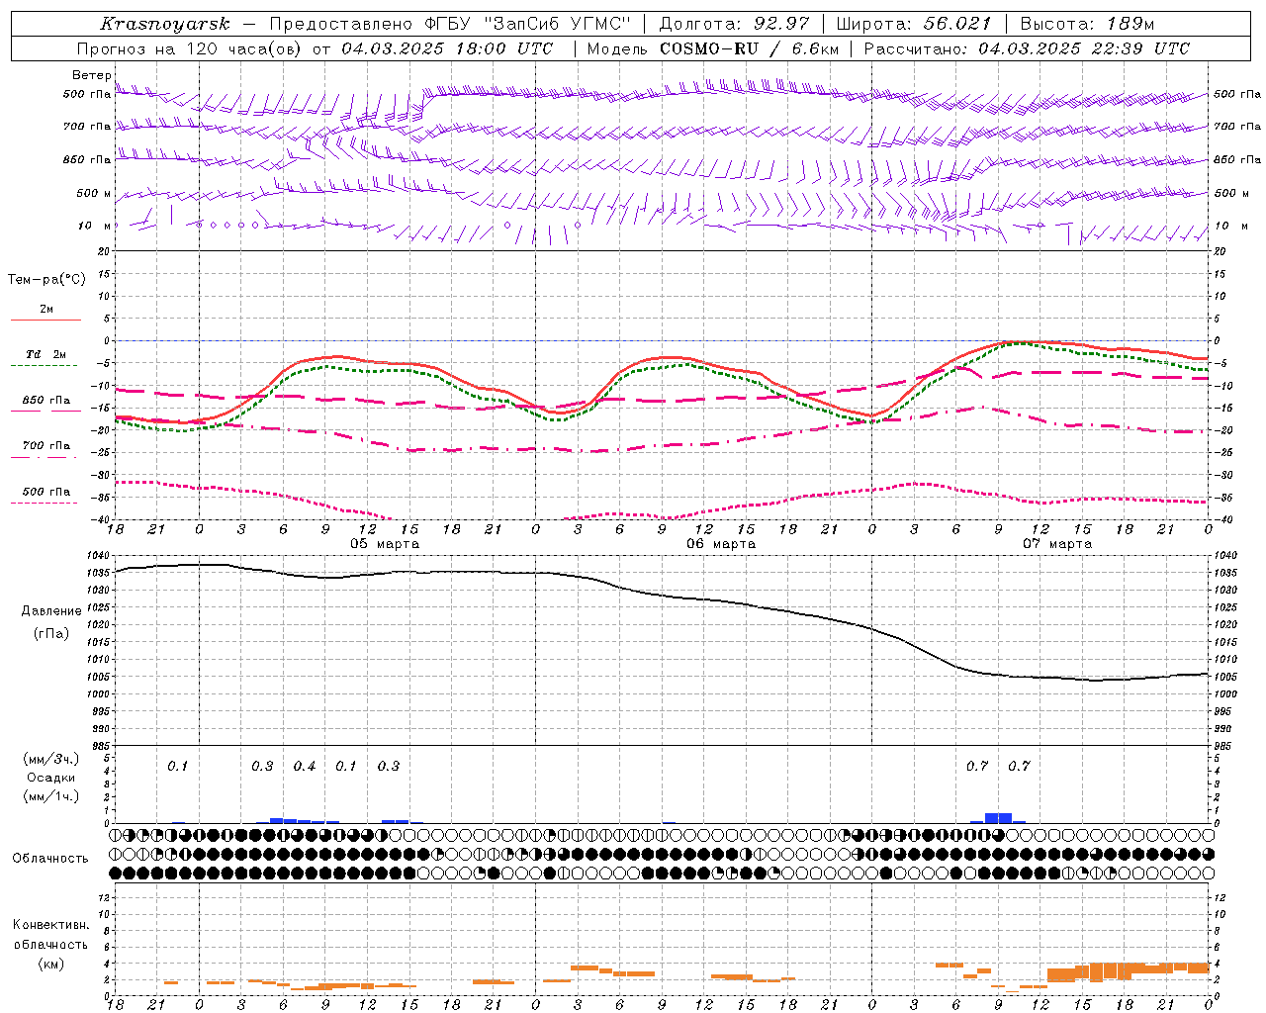This screenshot has width=1266, height=1013.
Task: Click the '(км)' convective height unit label
Action: [x=51, y=964]
